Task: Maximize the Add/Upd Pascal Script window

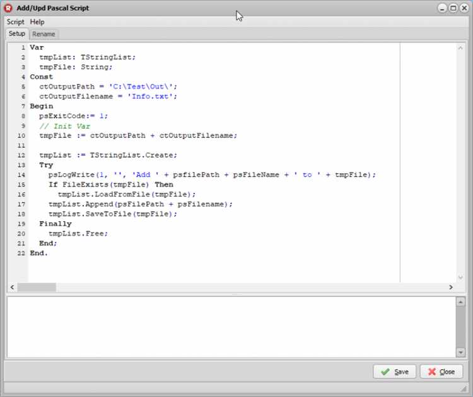Action: point(453,8)
